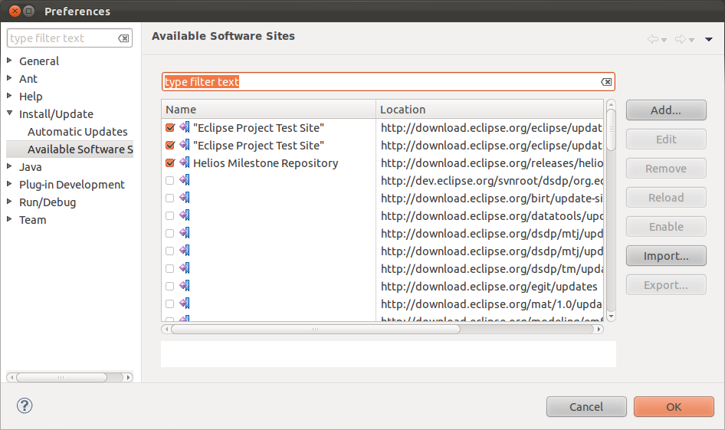This screenshot has width=725, height=430.
Task: Select the Plug-in Development category
Action: pyautogui.click(x=72, y=185)
